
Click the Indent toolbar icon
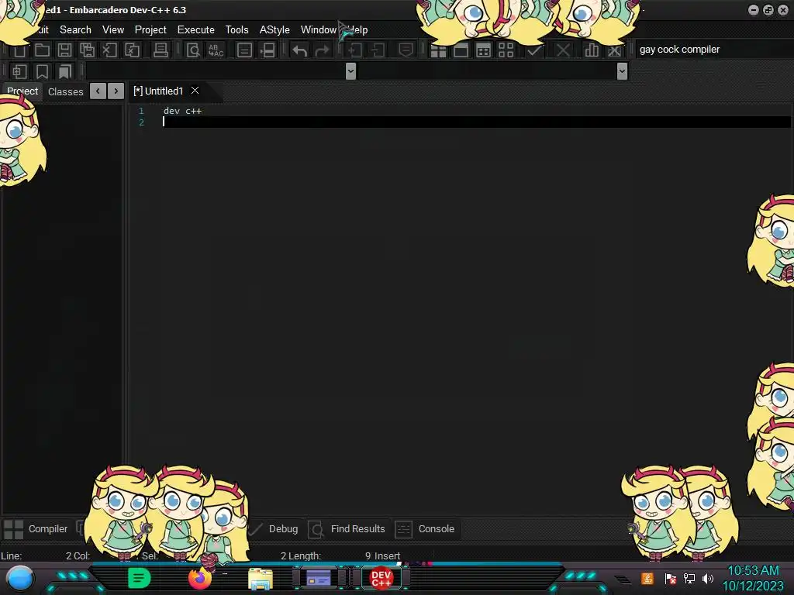[355, 50]
